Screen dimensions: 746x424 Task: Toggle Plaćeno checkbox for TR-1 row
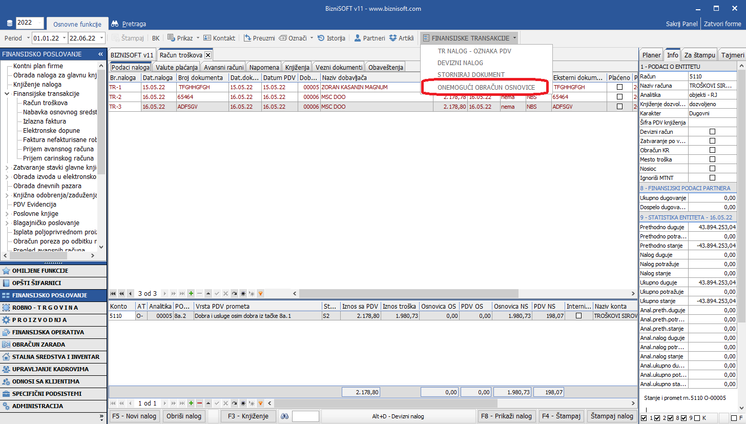619,87
